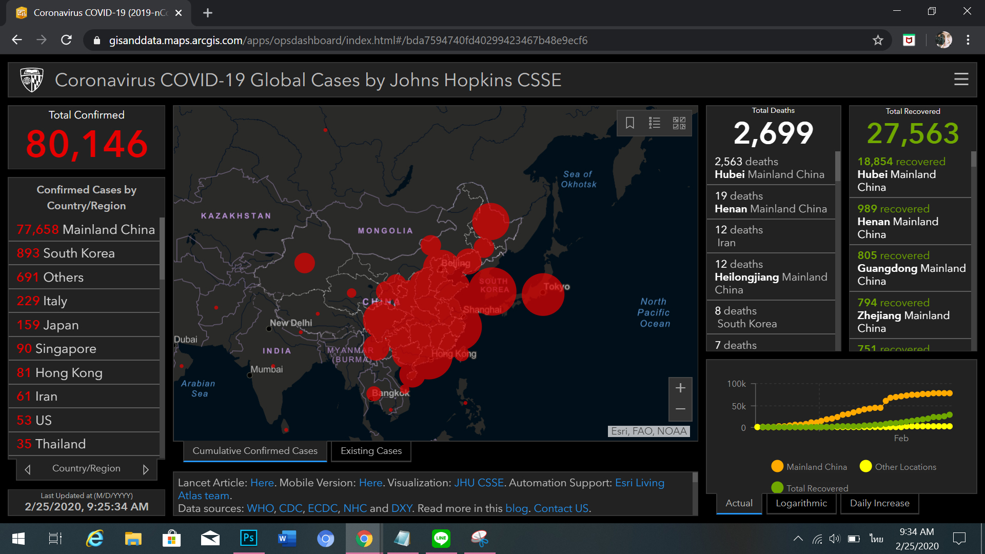The image size is (985, 554).
Task: Open the map legend list icon
Action: 655,123
